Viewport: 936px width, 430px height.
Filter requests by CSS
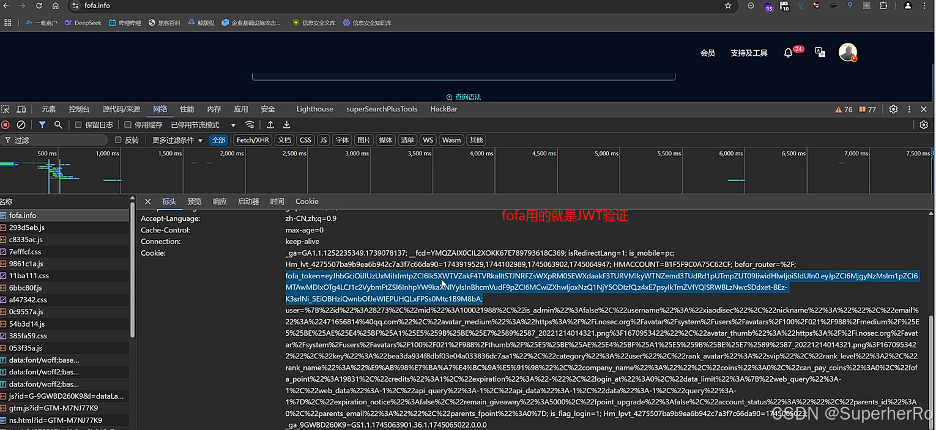tap(305, 140)
